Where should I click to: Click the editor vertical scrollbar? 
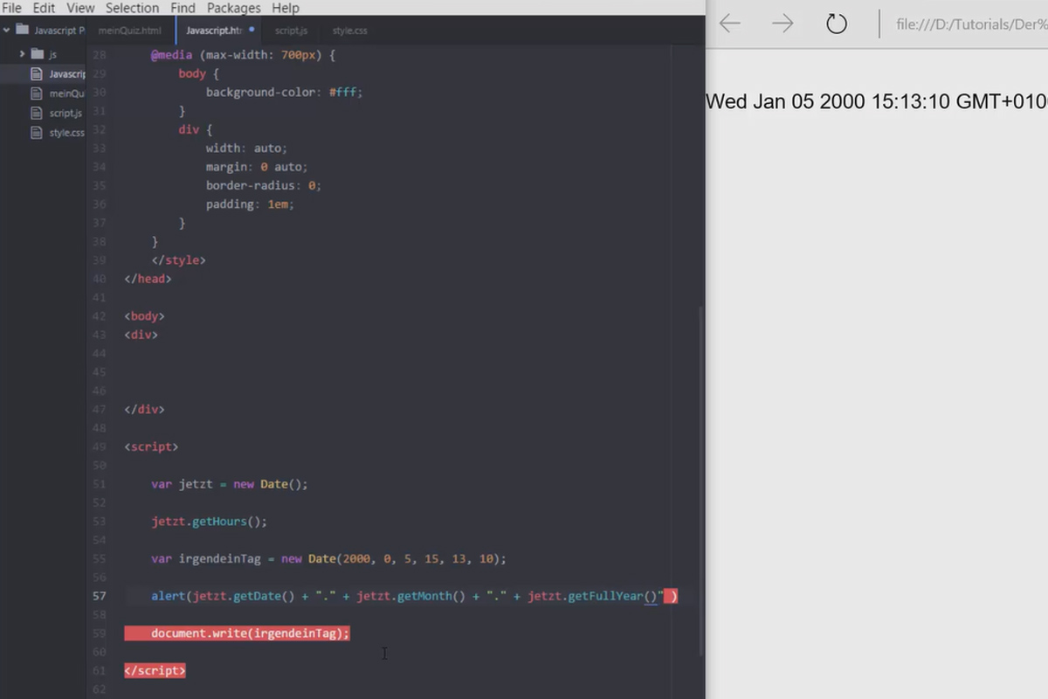click(x=700, y=481)
